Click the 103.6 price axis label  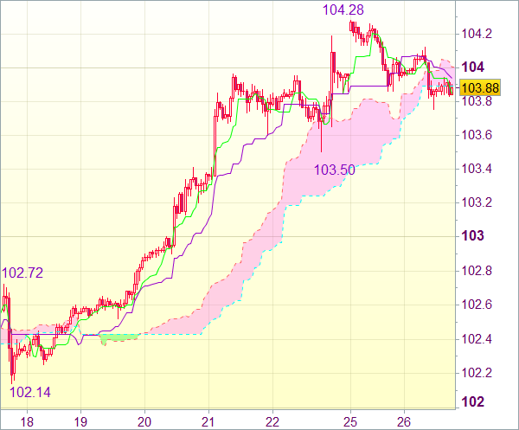[477, 135]
